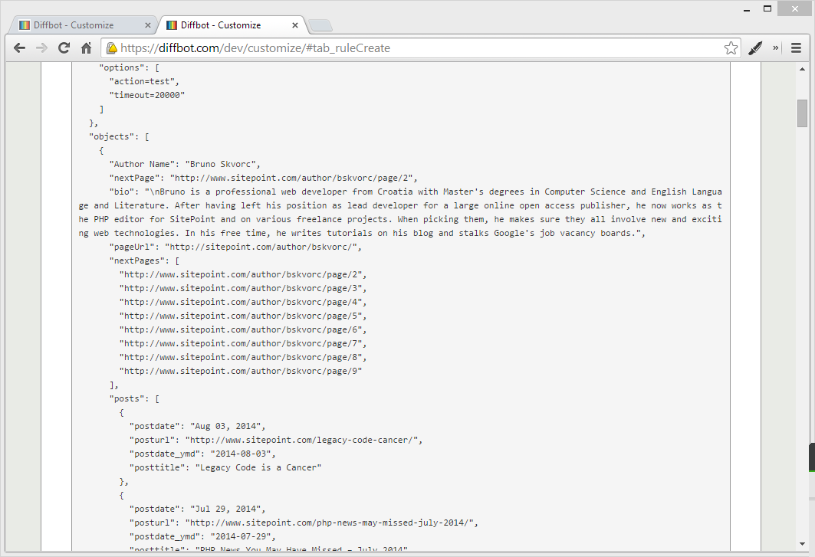
Task: Click the HTTPS padlock icon in the address bar
Action: click(112, 48)
